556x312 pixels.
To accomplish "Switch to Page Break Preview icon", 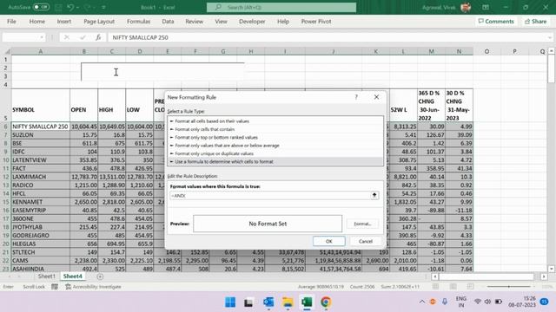I will (470, 287).
